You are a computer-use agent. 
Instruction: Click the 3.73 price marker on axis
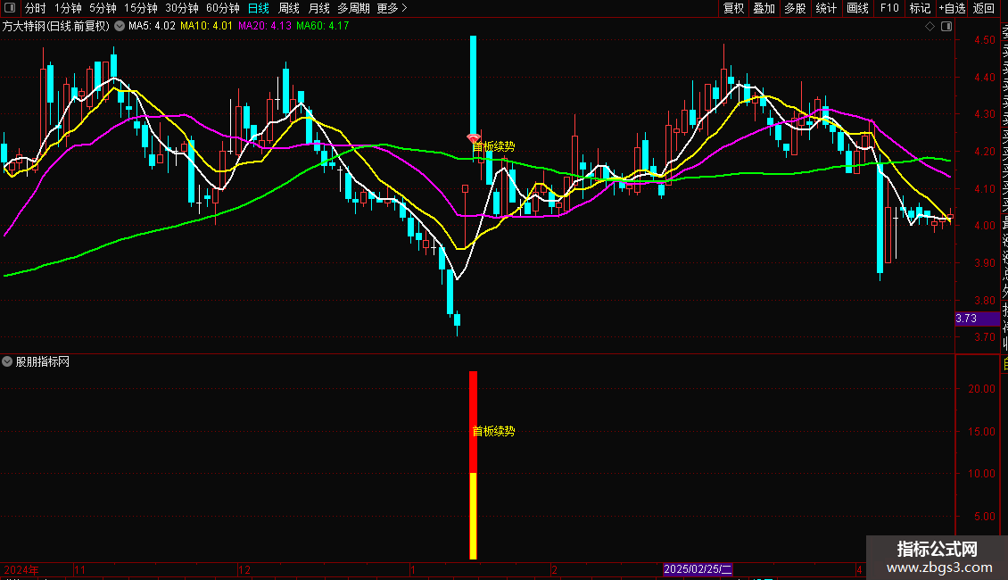pyautogui.click(x=977, y=319)
